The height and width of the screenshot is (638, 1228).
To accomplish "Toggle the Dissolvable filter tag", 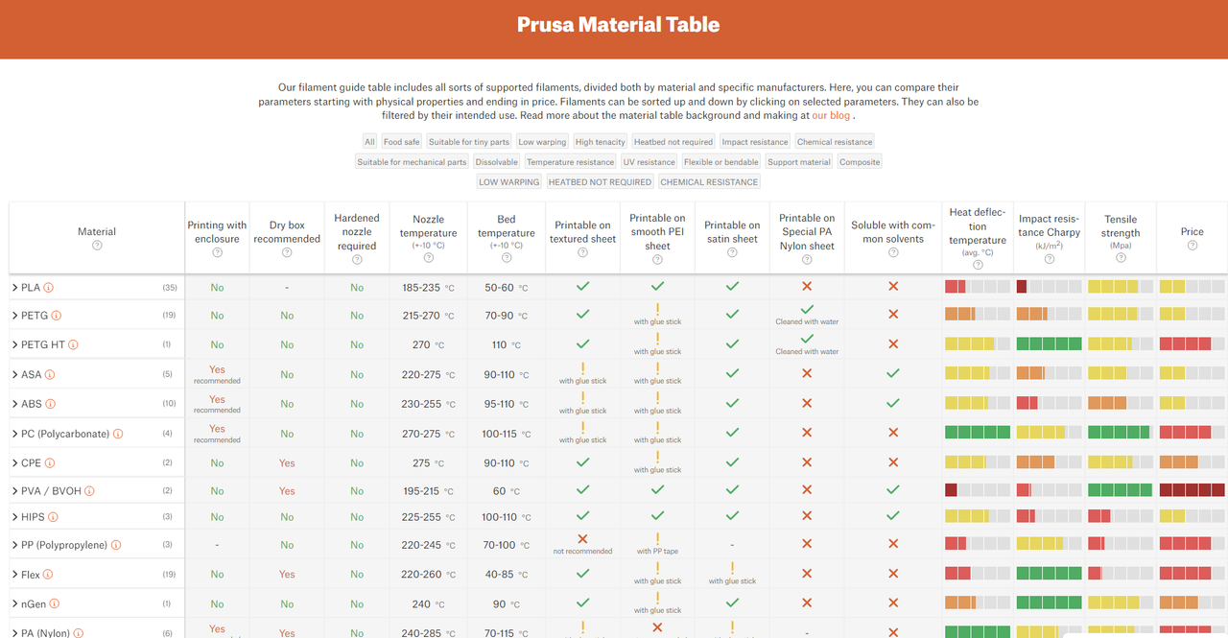I will 497,162.
